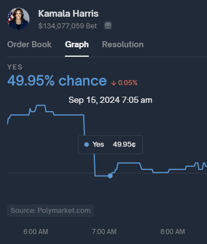Select the Graph tab
Image resolution: width=207 pixels, height=244 pixels.
click(x=77, y=44)
